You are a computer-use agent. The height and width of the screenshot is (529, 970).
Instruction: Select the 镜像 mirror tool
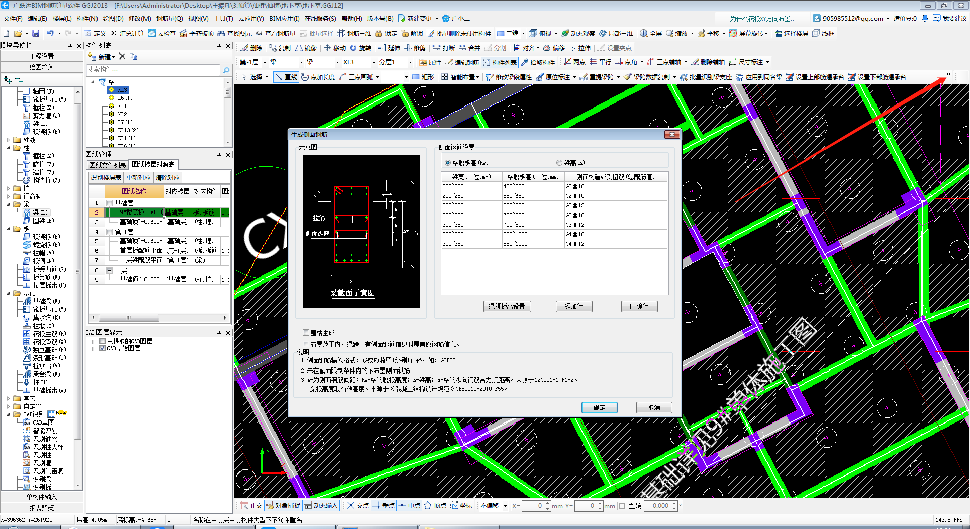306,48
